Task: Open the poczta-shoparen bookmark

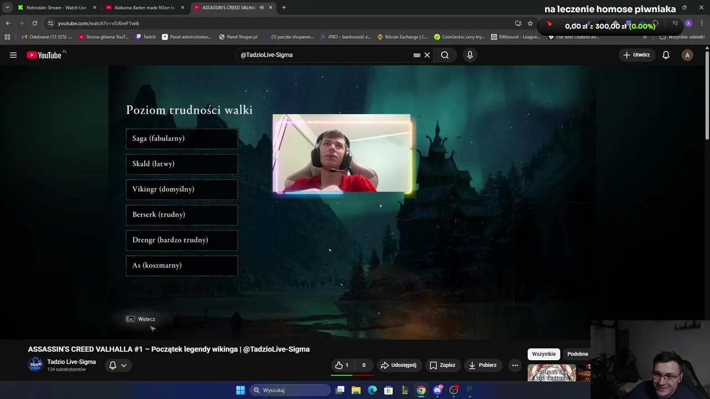Action: click(288, 37)
